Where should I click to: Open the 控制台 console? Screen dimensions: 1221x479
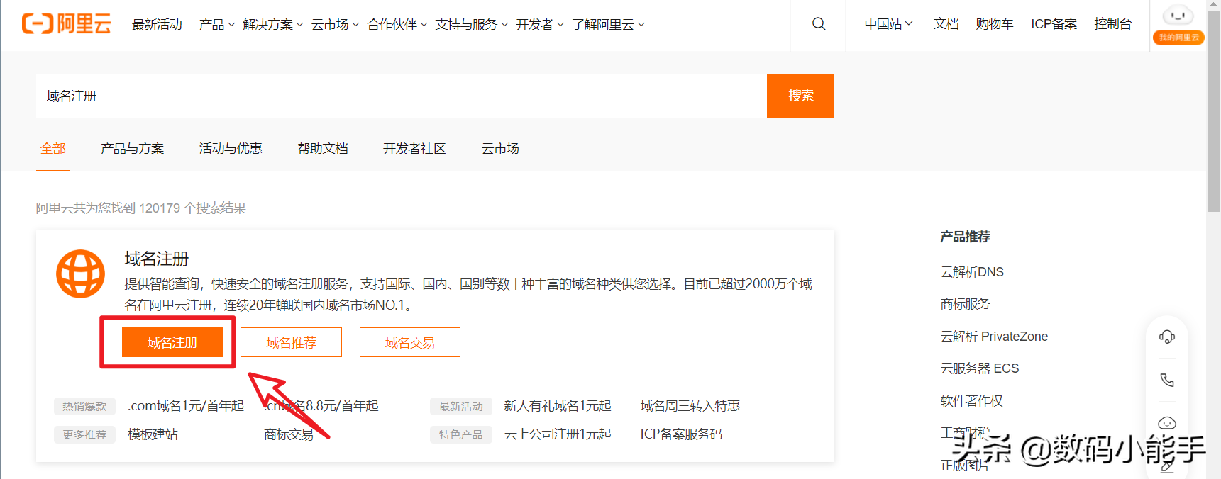tap(1112, 24)
